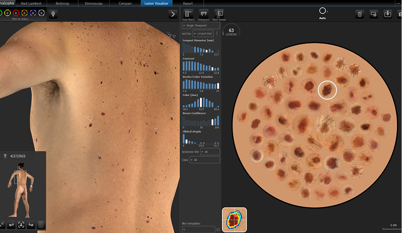Switch to the Dermoscopy tab
This screenshot has width=402, height=233.
click(x=94, y=4)
